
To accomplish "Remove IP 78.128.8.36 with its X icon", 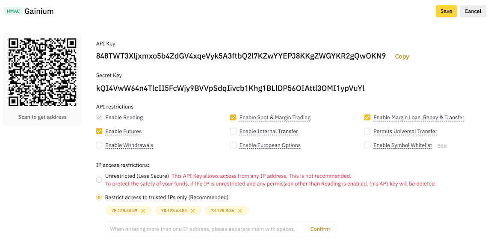I will [240, 211].
